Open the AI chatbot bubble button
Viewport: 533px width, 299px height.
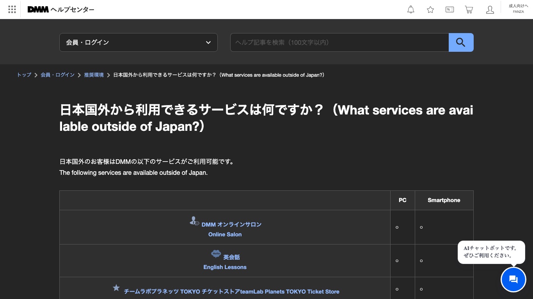click(513, 280)
